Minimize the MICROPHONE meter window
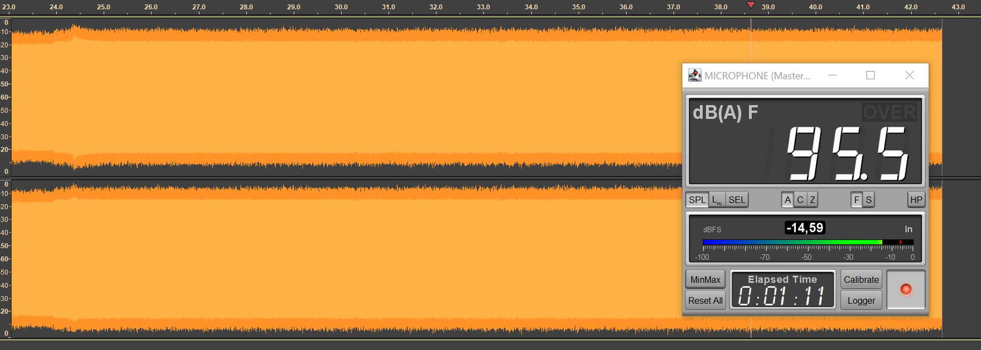981x350 pixels. point(833,75)
